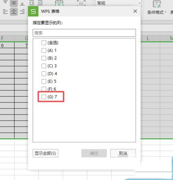Apply right horizontal alignment
The image size is (173, 180).
(x=22, y=12)
